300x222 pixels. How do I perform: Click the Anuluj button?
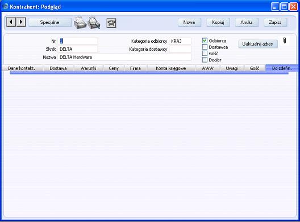coord(247,22)
